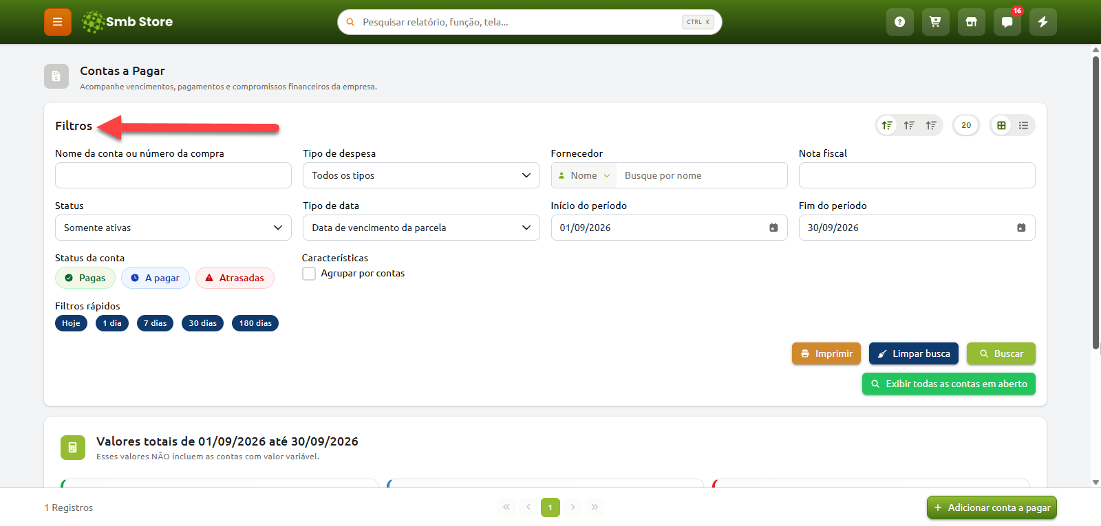The height and width of the screenshot is (526, 1101).
Task: Switch to list view layout
Action: [1023, 125]
